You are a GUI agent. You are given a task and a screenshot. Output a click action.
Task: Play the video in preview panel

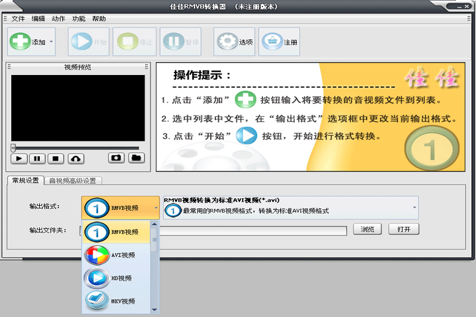19,159
